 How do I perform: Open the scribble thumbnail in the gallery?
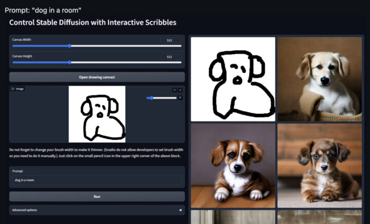233,79
